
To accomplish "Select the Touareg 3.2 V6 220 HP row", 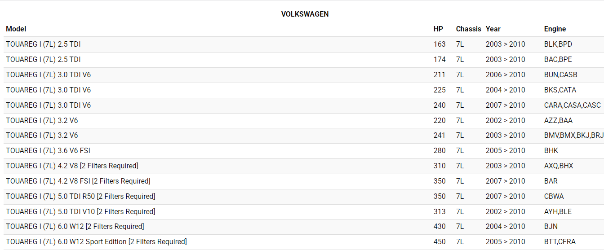I will [42, 120].
